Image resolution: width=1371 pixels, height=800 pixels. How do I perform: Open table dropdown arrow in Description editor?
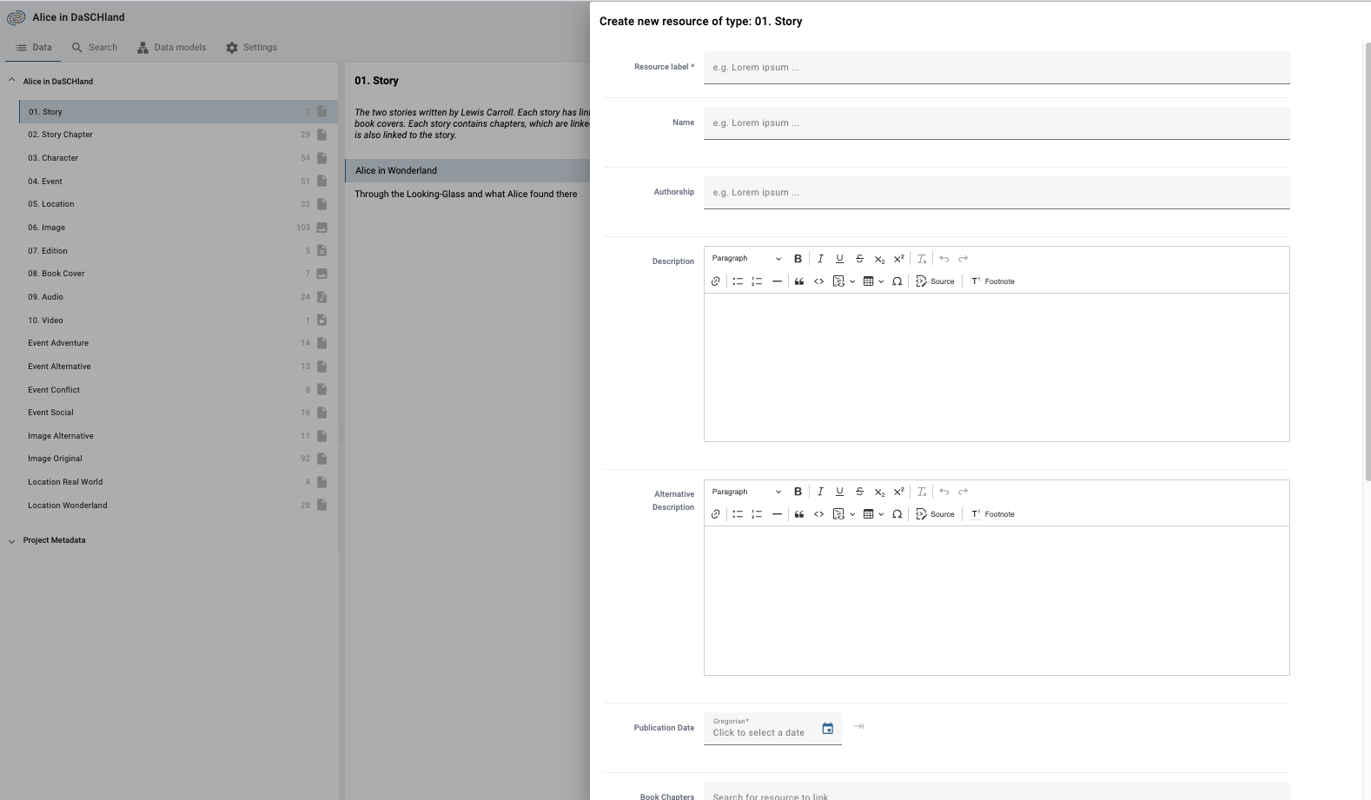(x=881, y=281)
